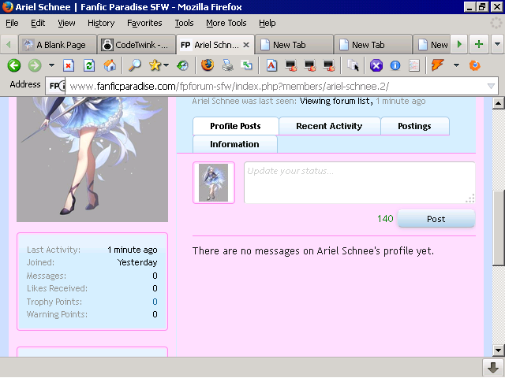Click the large Ariel Schnee profile avatar
Screen dimensions: 505x378
pyautogui.click(x=92, y=159)
